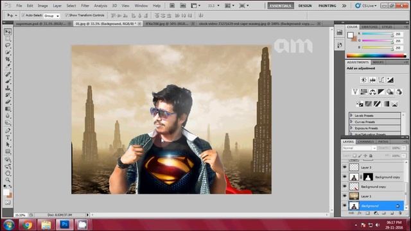Select the Zoom tool in toolbox
This screenshot has height=231, width=411.
click(x=8, y=180)
